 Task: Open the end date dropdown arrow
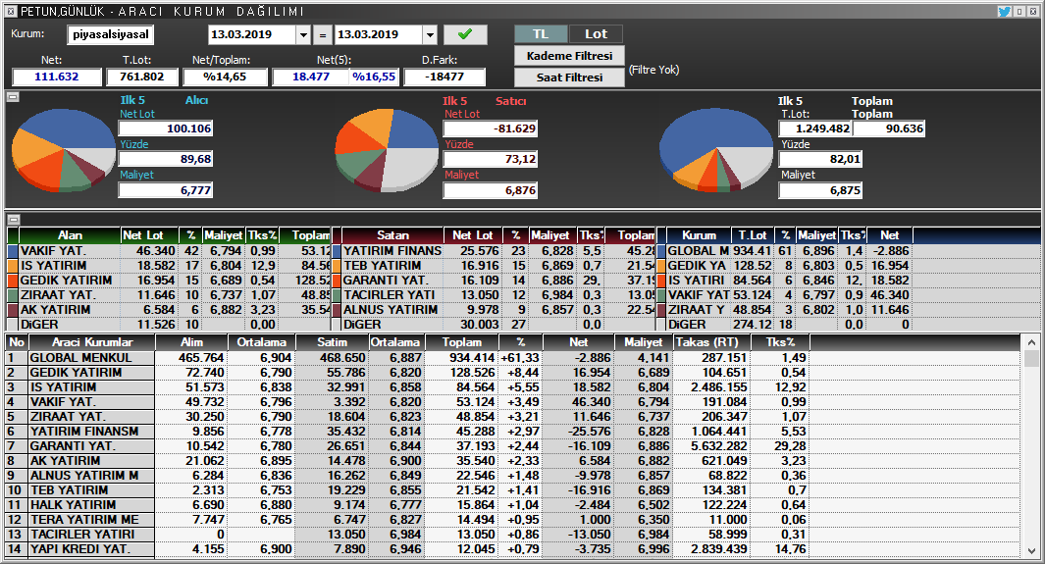[430, 34]
